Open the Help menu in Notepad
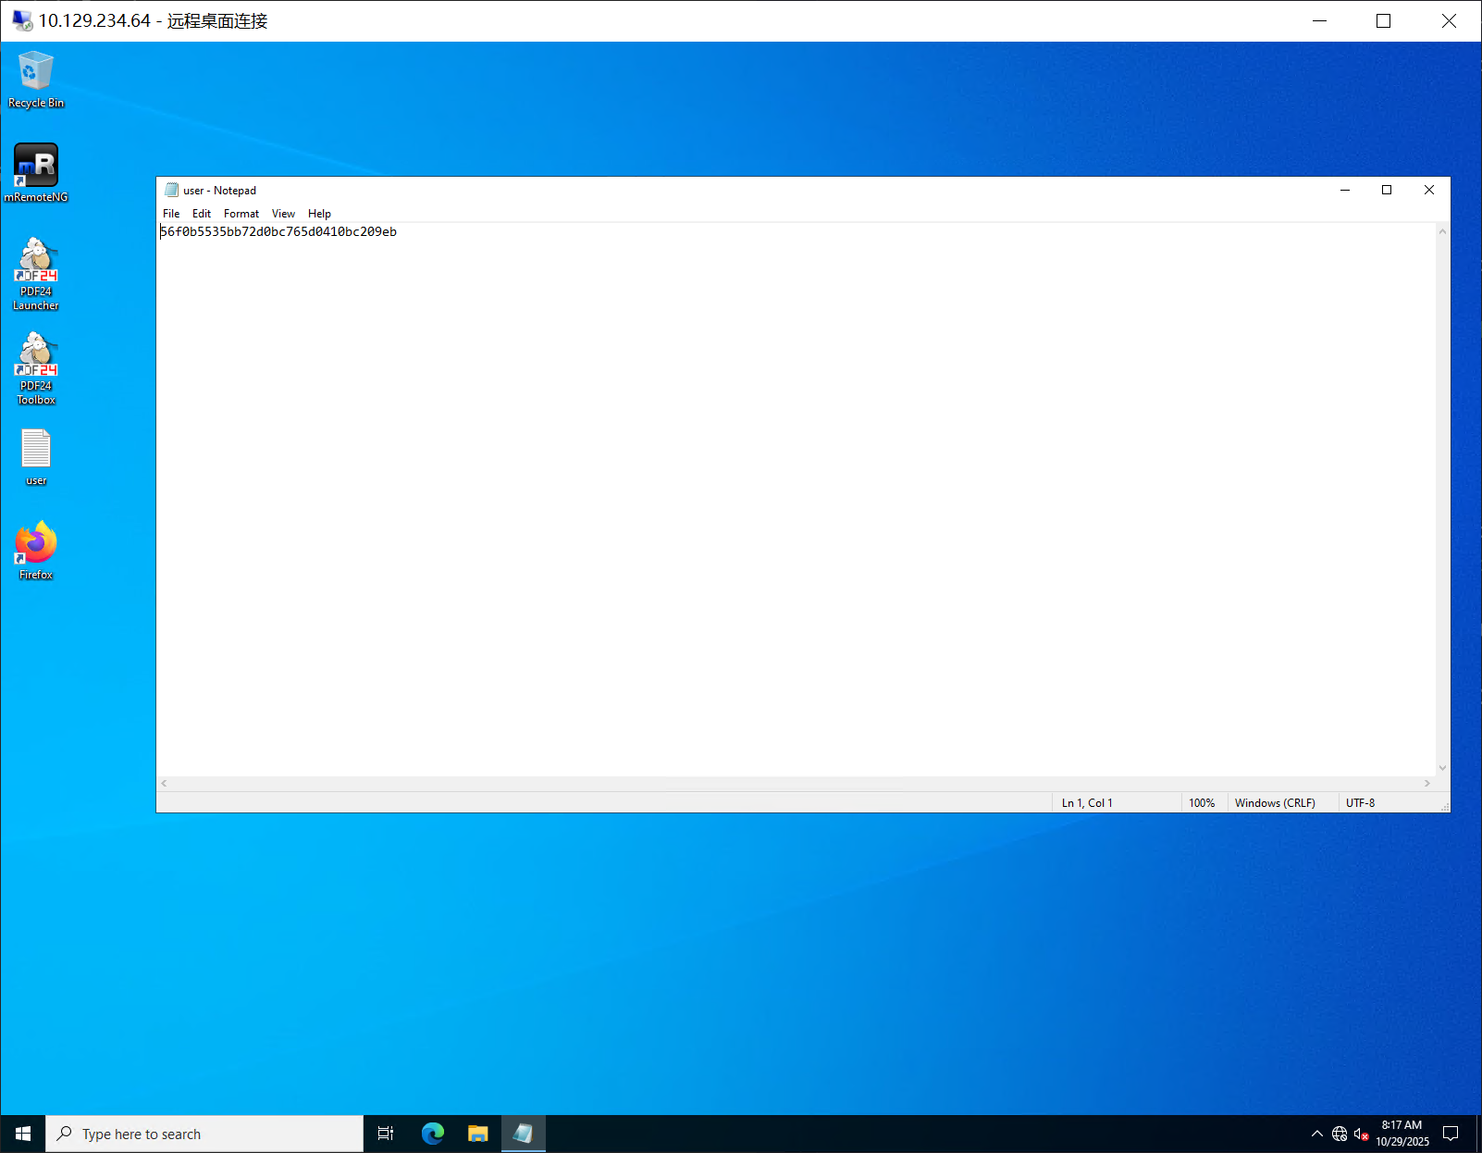1482x1153 pixels. pos(319,214)
